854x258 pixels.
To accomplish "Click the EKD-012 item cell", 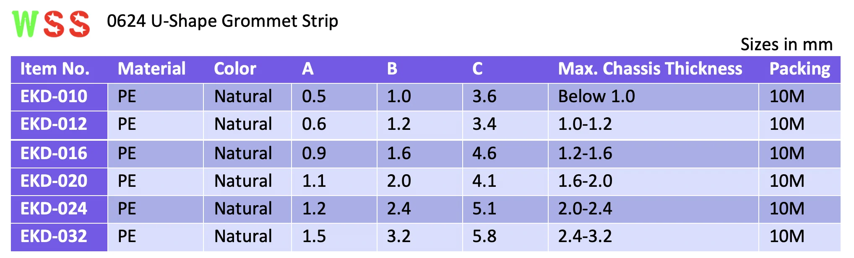I will pos(54,124).
